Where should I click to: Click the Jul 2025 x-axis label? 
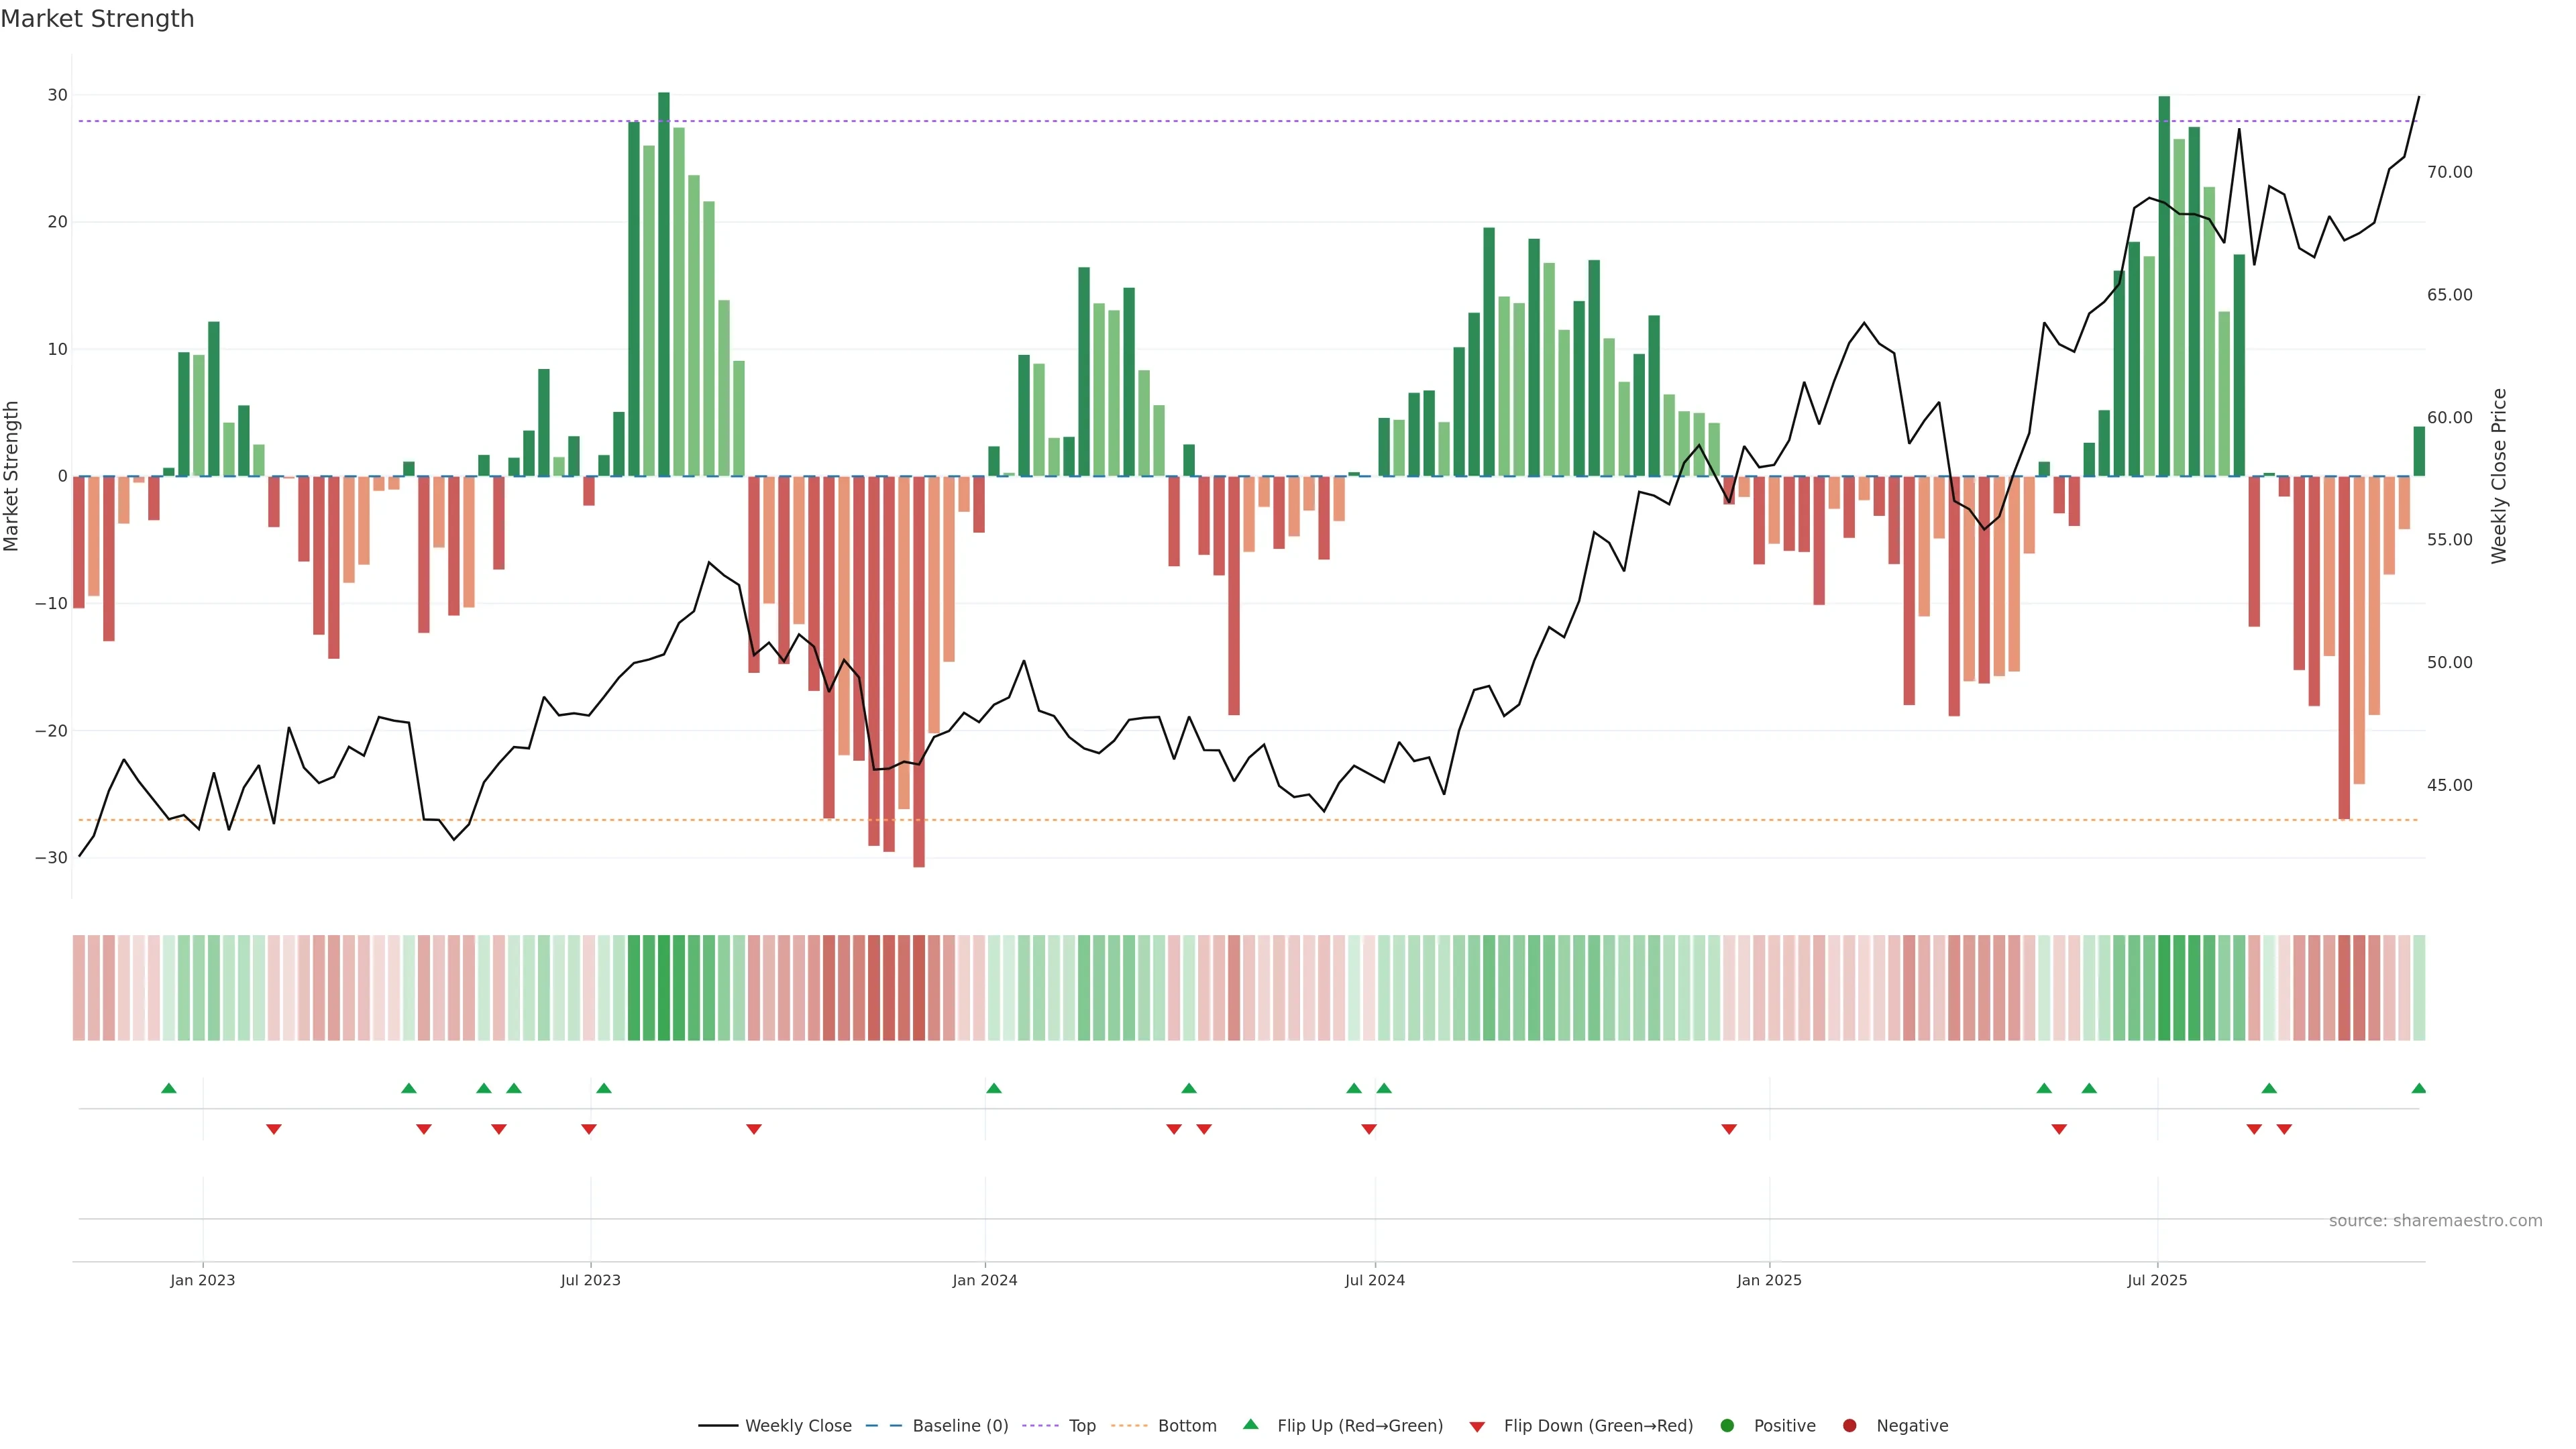click(2157, 1280)
